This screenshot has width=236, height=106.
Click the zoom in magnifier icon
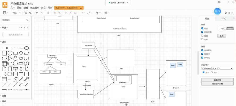pyautogui.click(x=26, y=13)
